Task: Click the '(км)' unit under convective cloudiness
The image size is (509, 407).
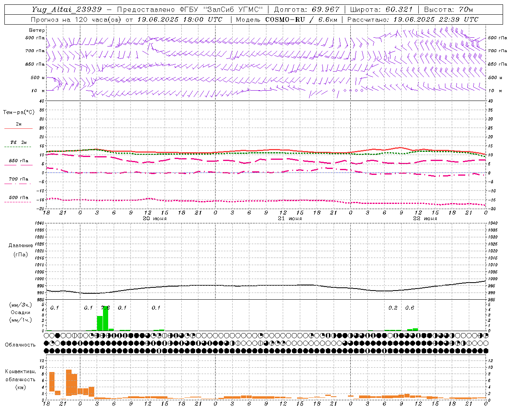Action: pos(21,387)
